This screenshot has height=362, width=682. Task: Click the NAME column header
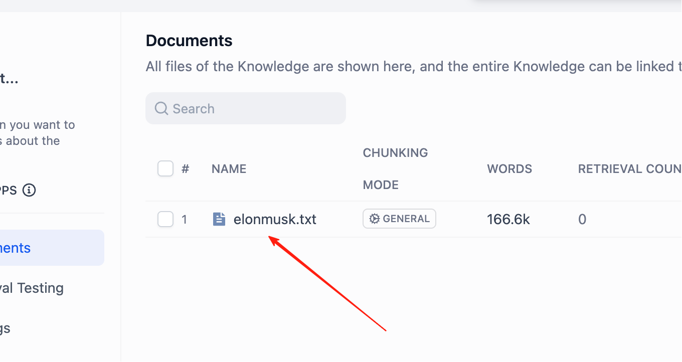(229, 169)
